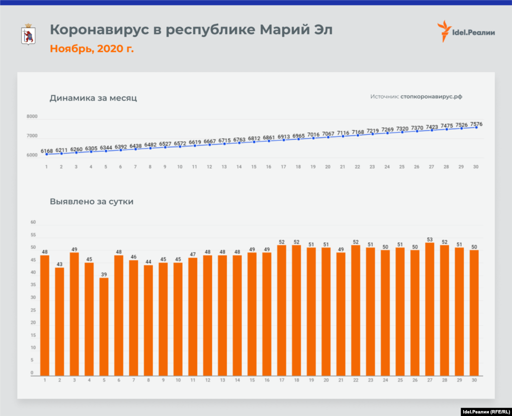The height and width of the screenshot is (416, 512).
Task: Click the 'Динамика за месяц' chart title
Action: 93,98
